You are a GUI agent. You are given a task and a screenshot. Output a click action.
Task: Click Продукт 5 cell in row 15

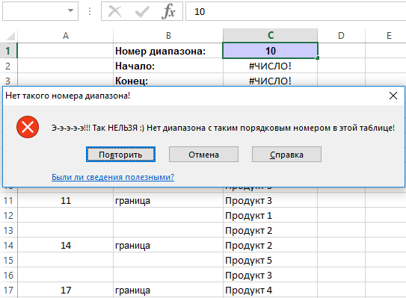tap(271, 260)
